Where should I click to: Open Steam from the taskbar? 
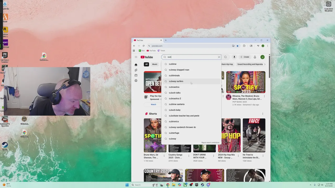coord(202,185)
